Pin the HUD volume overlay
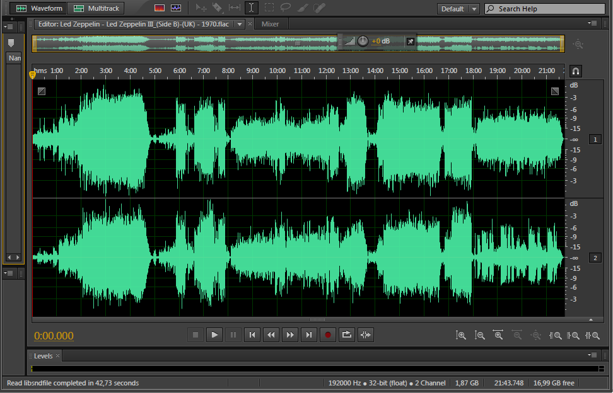This screenshot has height=393, width=613. pos(410,42)
